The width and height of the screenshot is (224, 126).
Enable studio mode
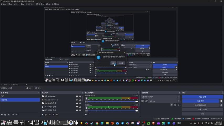202,109
